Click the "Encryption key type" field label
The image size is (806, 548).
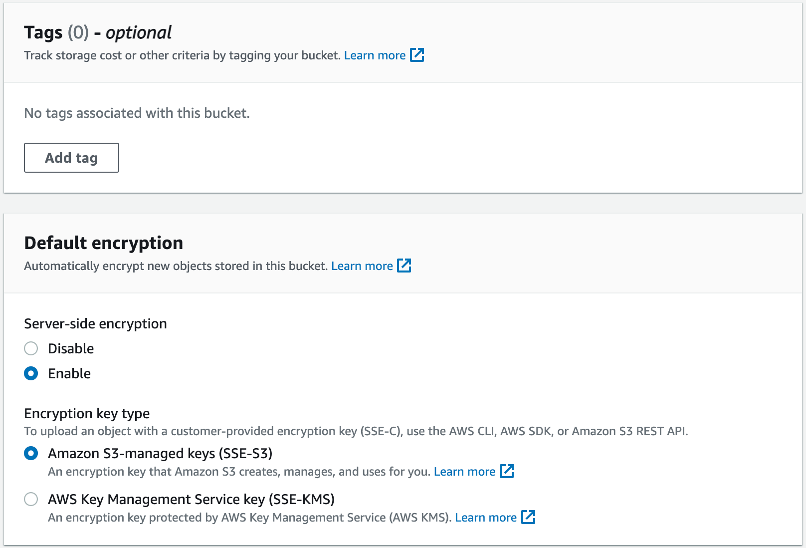87,414
